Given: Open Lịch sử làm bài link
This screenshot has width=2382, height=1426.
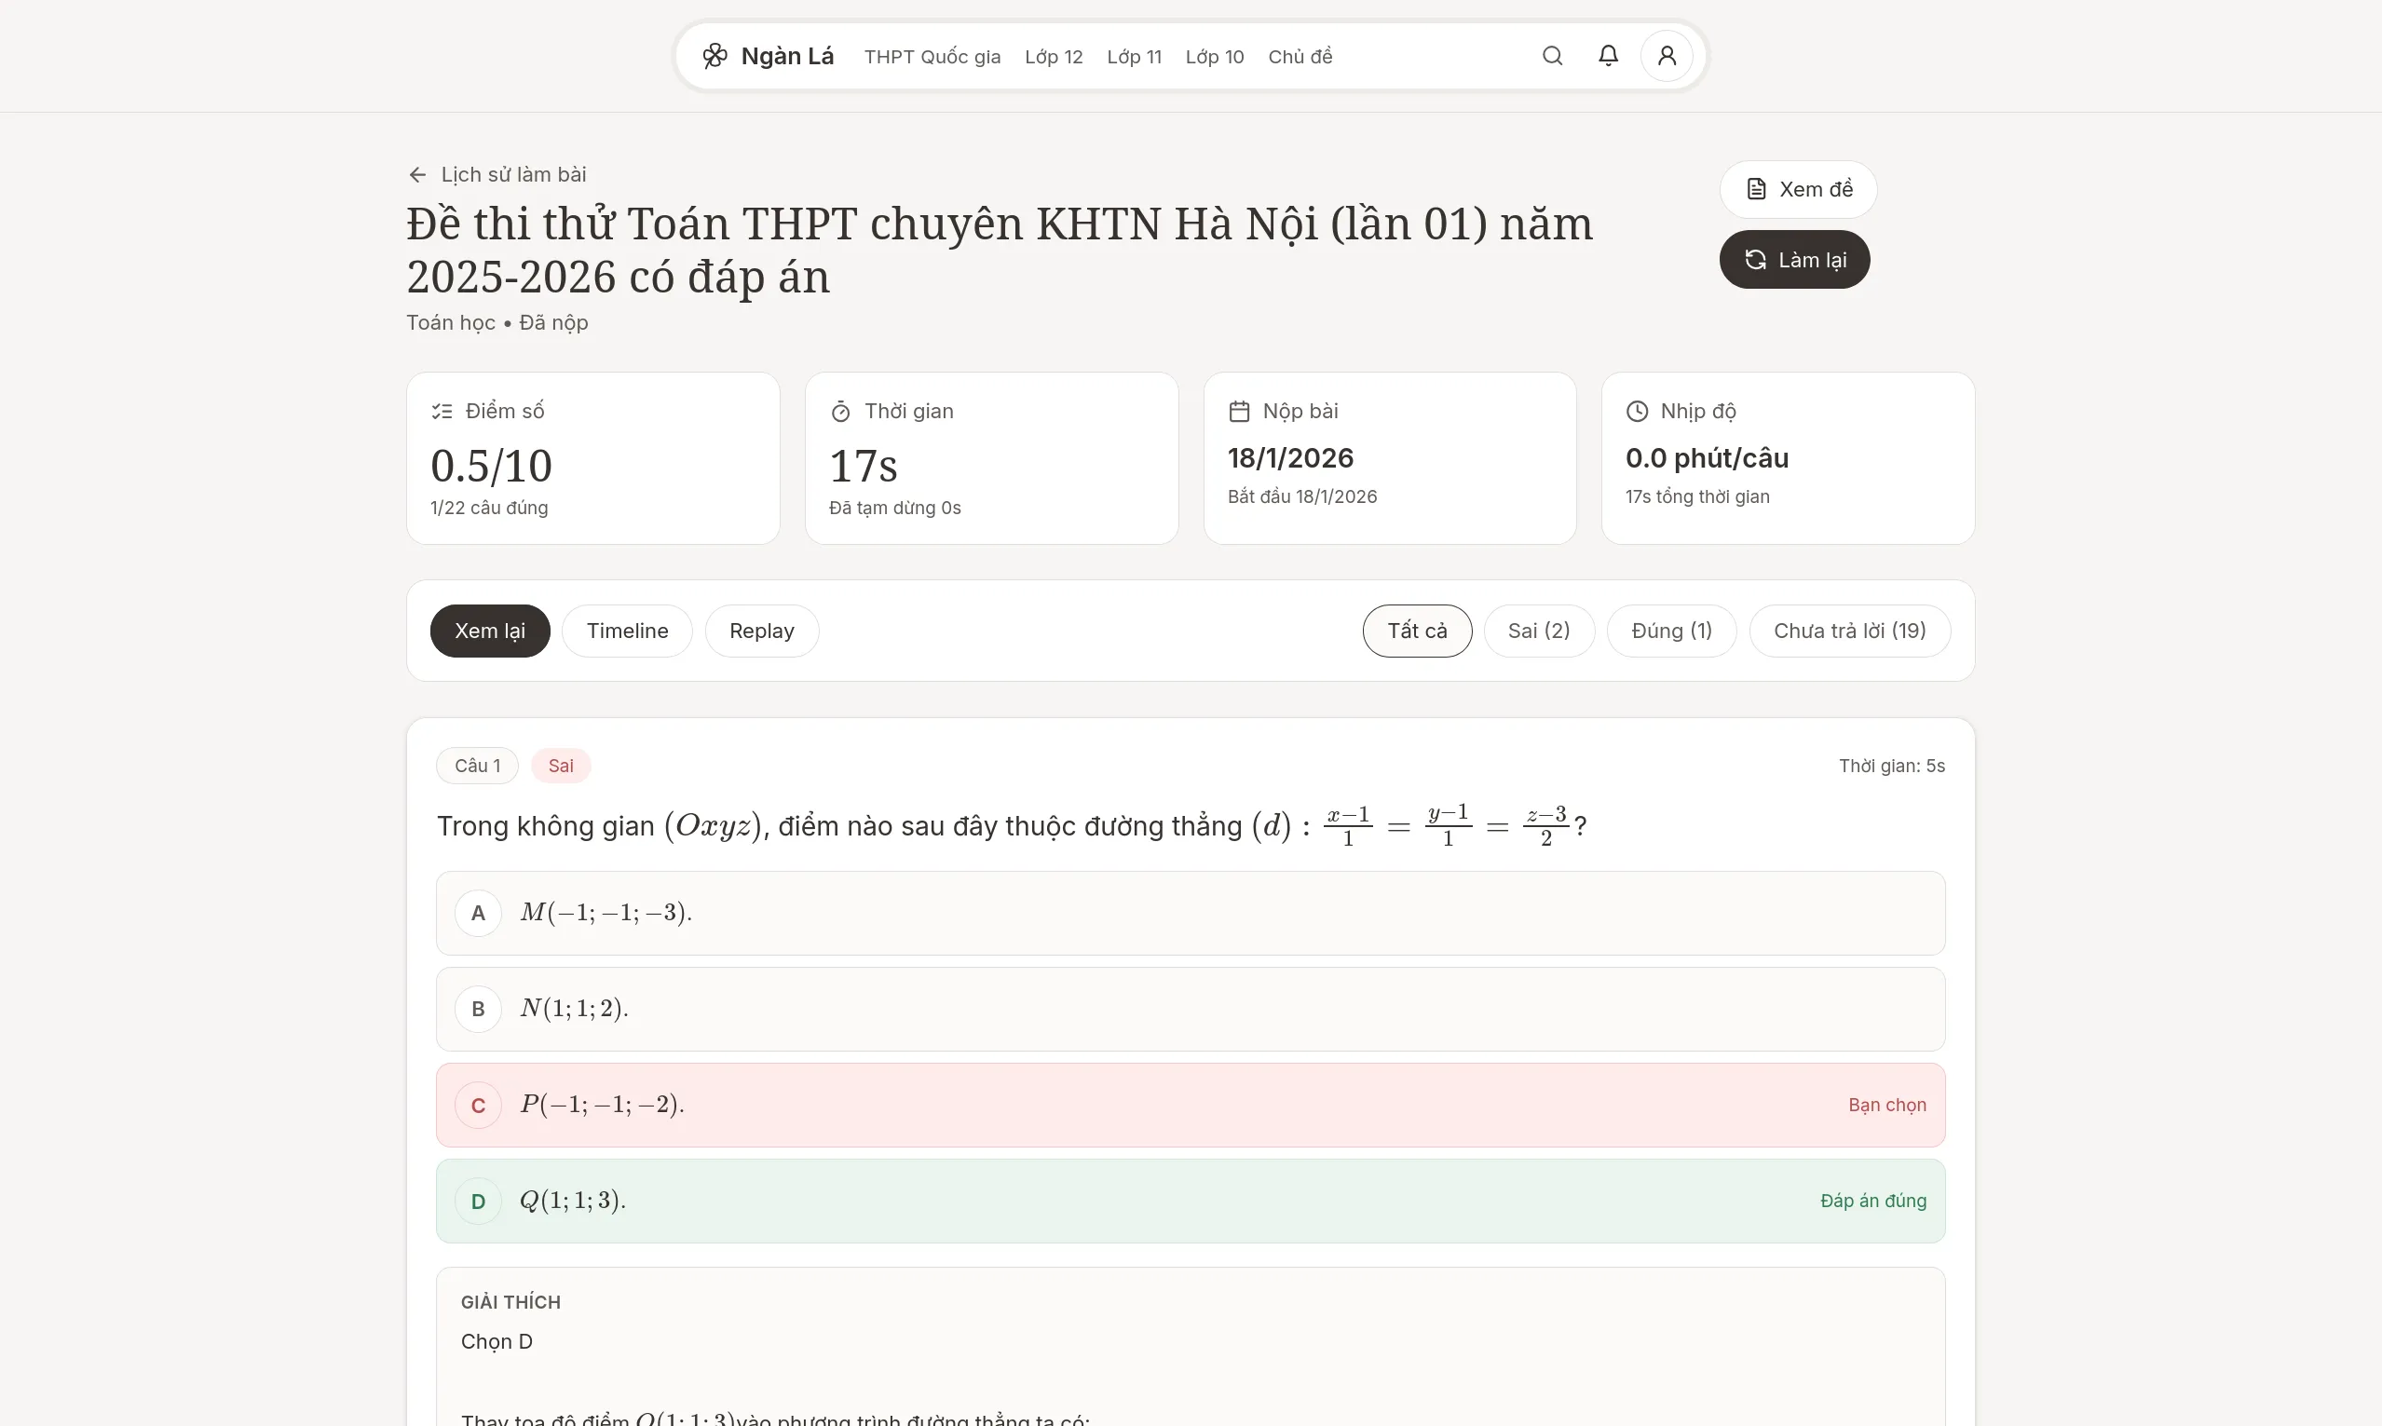Looking at the screenshot, I should coord(512,174).
